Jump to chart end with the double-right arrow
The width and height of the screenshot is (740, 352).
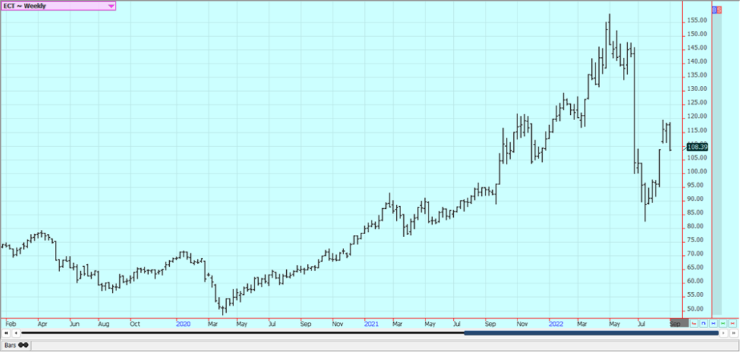pyautogui.click(x=733, y=333)
